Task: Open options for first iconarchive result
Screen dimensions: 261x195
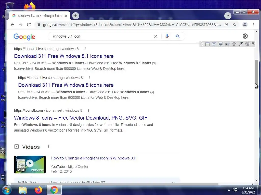Action: pyautogui.click(x=85, y=49)
